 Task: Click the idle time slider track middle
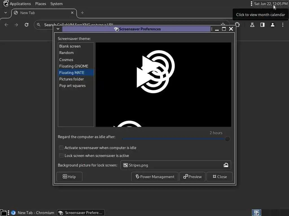(175, 139)
